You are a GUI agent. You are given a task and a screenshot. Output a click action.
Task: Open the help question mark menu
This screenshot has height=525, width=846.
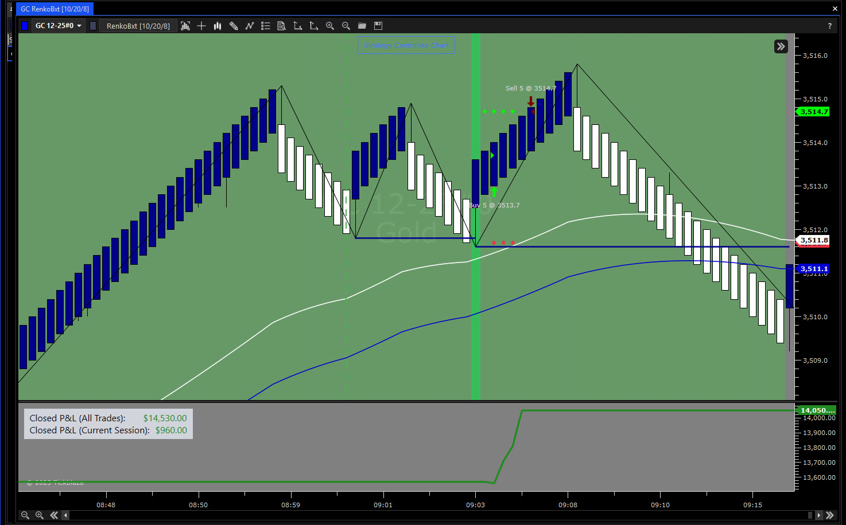point(829,26)
